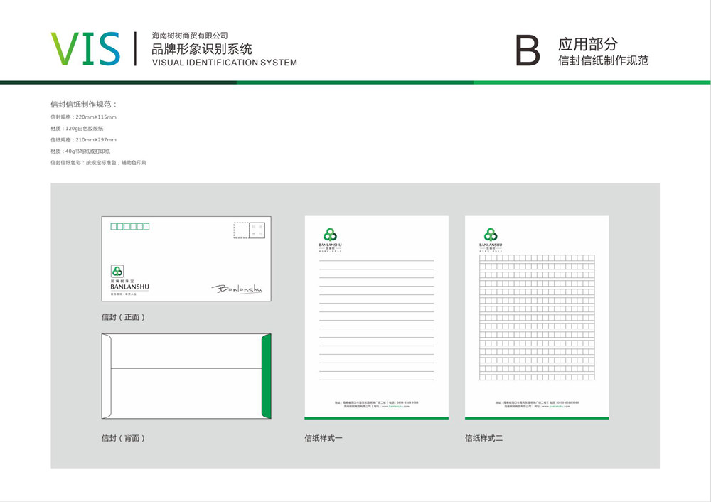Viewport: 711px width, 502px height.
Task: Click the VISUAL IDENTIFICATION SYSTEM title text
Action: tap(225, 63)
